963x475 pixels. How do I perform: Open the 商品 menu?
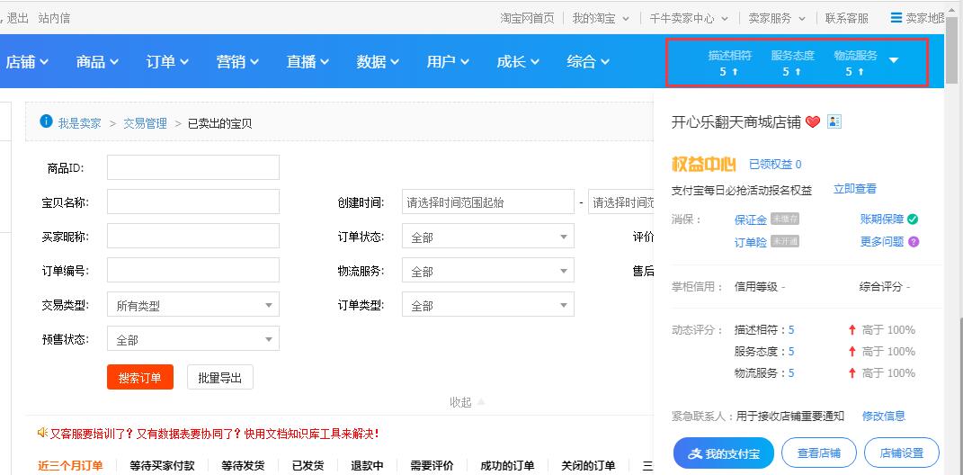[x=97, y=61]
